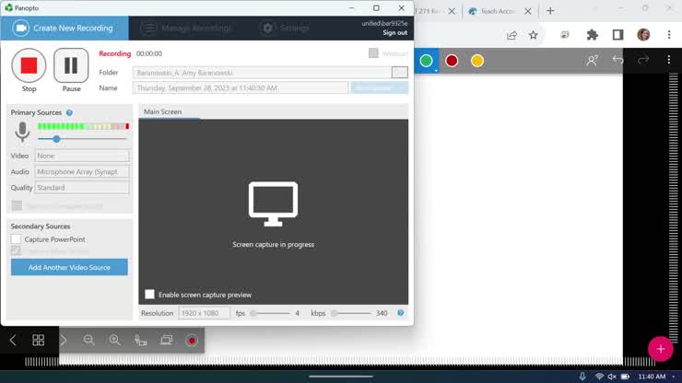Image resolution: width=682 pixels, height=383 pixels.
Task: Select the green pen color swatch
Action: point(426,61)
